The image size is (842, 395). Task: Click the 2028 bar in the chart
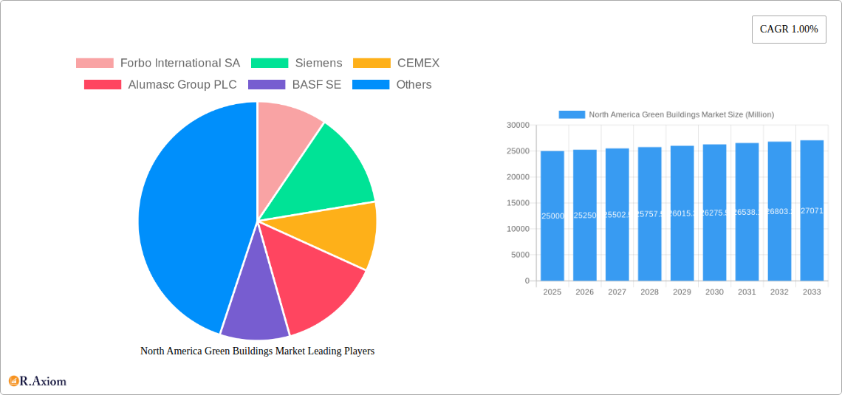click(x=650, y=213)
